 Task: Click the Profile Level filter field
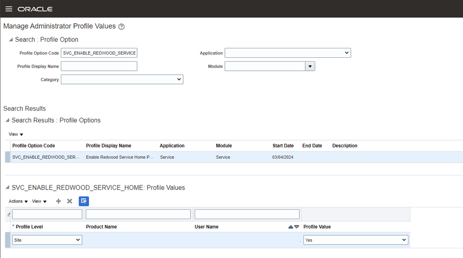[x=47, y=214]
